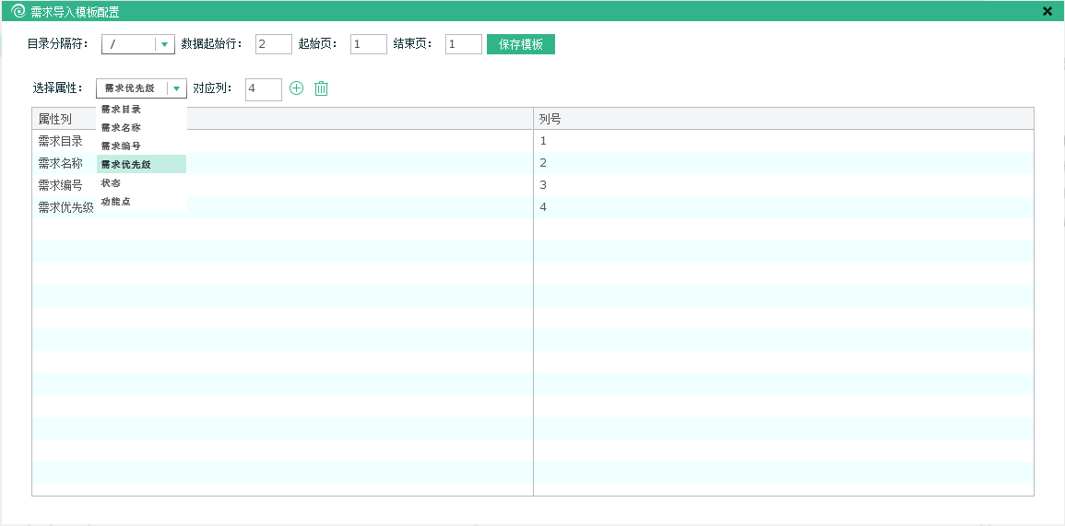This screenshot has width=1065, height=526.
Task: Choose 状态 from the attribute dropdown
Action: [111, 183]
